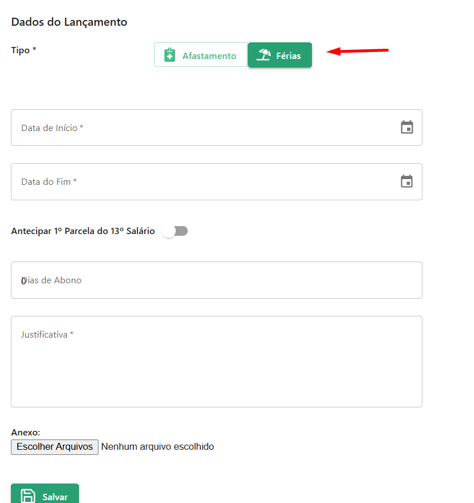Click the Salvar button label
The width and height of the screenshot is (474, 503).
55,497
